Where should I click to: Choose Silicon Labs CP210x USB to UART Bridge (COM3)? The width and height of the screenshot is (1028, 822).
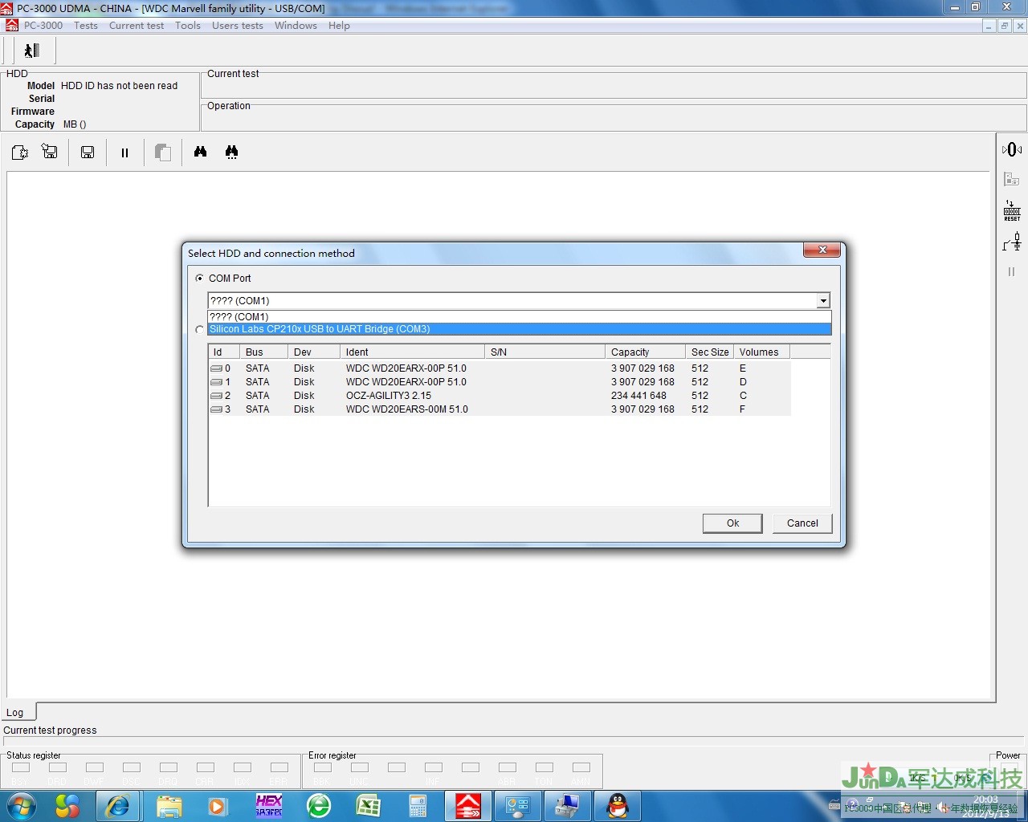tap(519, 329)
